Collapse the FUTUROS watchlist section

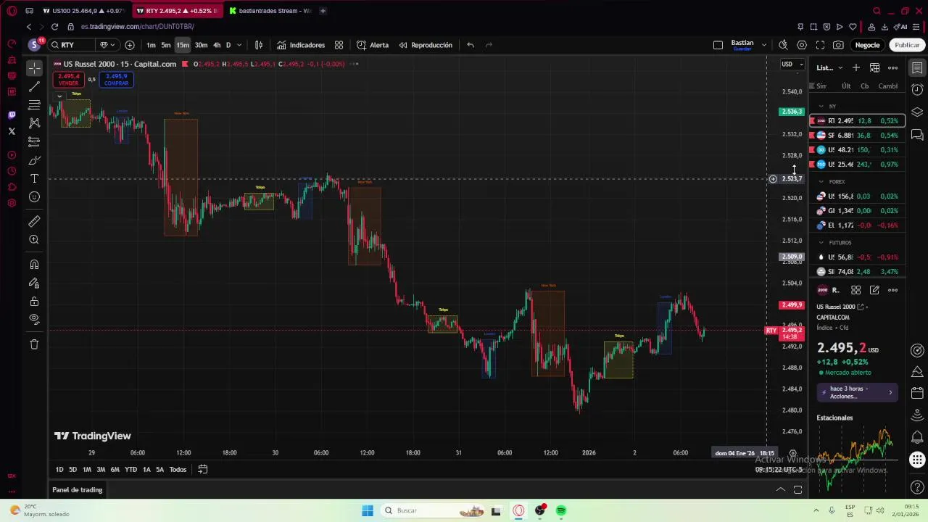point(821,243)
